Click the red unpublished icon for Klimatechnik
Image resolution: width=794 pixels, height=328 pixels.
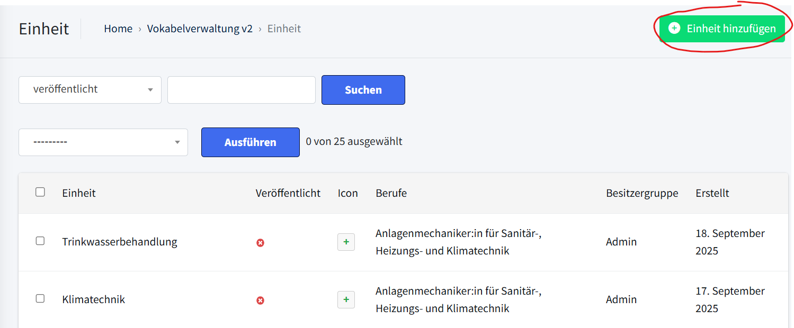point(260,300)
